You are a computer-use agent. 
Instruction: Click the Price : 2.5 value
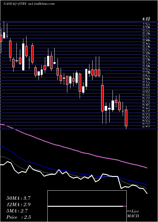point(18,217)
